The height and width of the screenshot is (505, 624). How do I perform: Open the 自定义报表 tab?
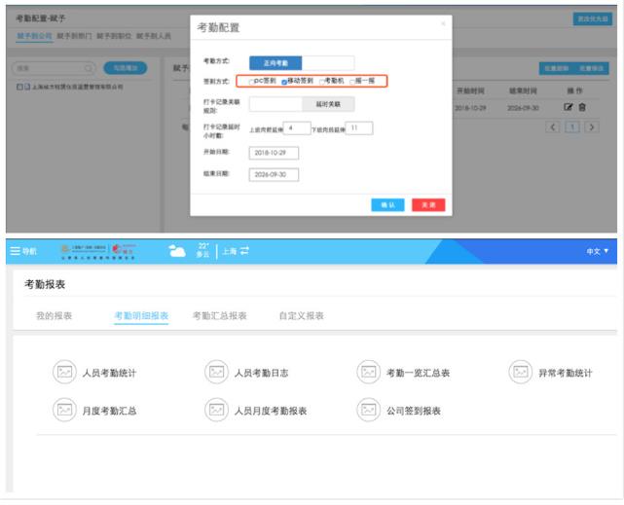click(x=301, y=315)
